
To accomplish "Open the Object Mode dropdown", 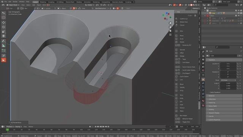I will pos(13,5).
